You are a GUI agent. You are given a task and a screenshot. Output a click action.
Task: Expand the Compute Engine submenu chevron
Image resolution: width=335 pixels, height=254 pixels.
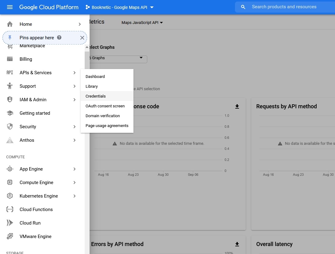click(74, 183)
